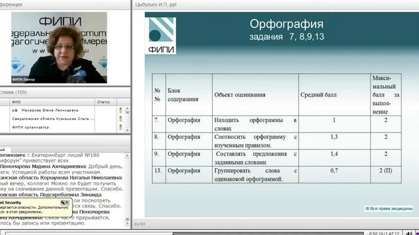Close the Security notification popup

tap(67, 202)
